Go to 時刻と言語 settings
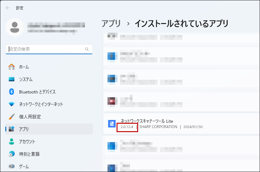This screenshot has width=260, height=172. pyautogui.click(x=49, y=154)
